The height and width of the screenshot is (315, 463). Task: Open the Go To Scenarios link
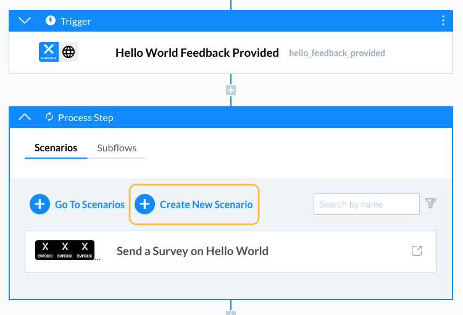(x=90, y=204)
